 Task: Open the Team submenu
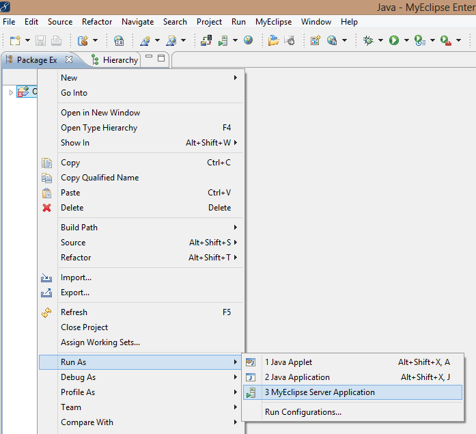click(x=141, y=407)
